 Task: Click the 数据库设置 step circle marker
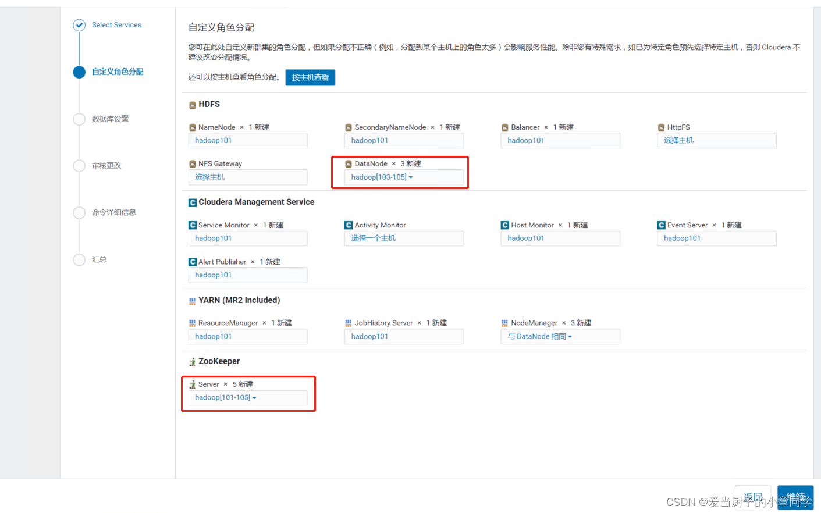[79, 119]
